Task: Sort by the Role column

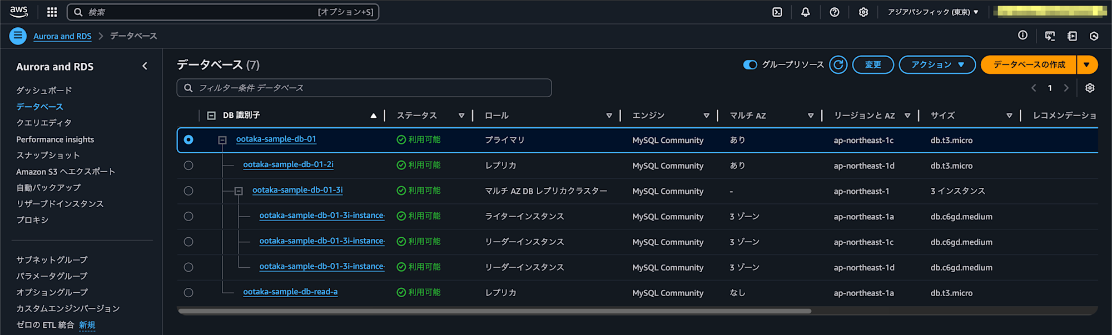Action: (609, 116)
